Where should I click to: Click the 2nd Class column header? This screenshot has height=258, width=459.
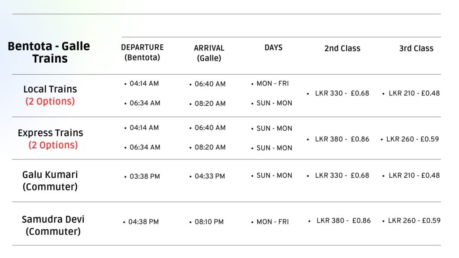pyautogui.click(x=342, y=48)
